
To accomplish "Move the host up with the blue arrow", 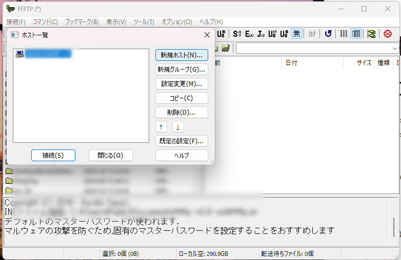I will pos(161,127).
